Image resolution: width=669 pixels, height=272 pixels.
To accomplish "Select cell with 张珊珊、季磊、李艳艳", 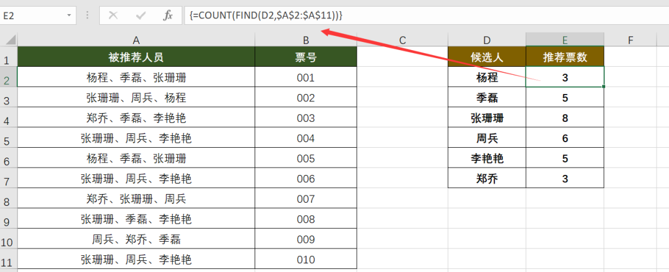I will (136, 219).
